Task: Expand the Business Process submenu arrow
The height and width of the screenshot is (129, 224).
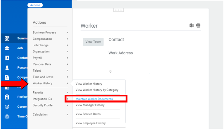Action: pyautogui.click(x=67, y=32)
